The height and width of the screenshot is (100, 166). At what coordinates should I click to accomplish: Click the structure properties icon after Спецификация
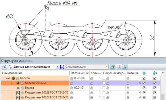coord(113,67)
